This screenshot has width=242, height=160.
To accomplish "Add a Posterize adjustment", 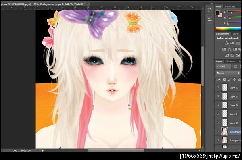I will point(232,55).
